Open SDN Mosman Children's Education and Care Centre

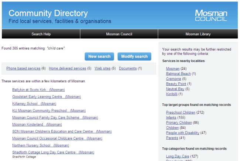tap(62, 131)
